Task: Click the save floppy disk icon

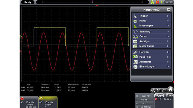Action: (x=159, y=90)
